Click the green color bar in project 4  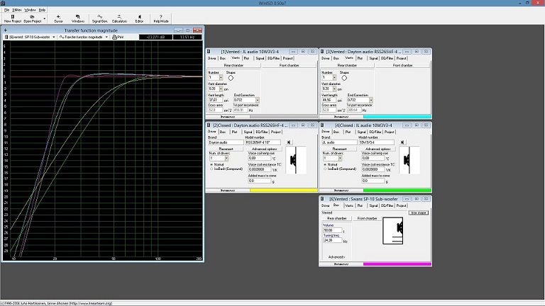click(x=397, y=190)
